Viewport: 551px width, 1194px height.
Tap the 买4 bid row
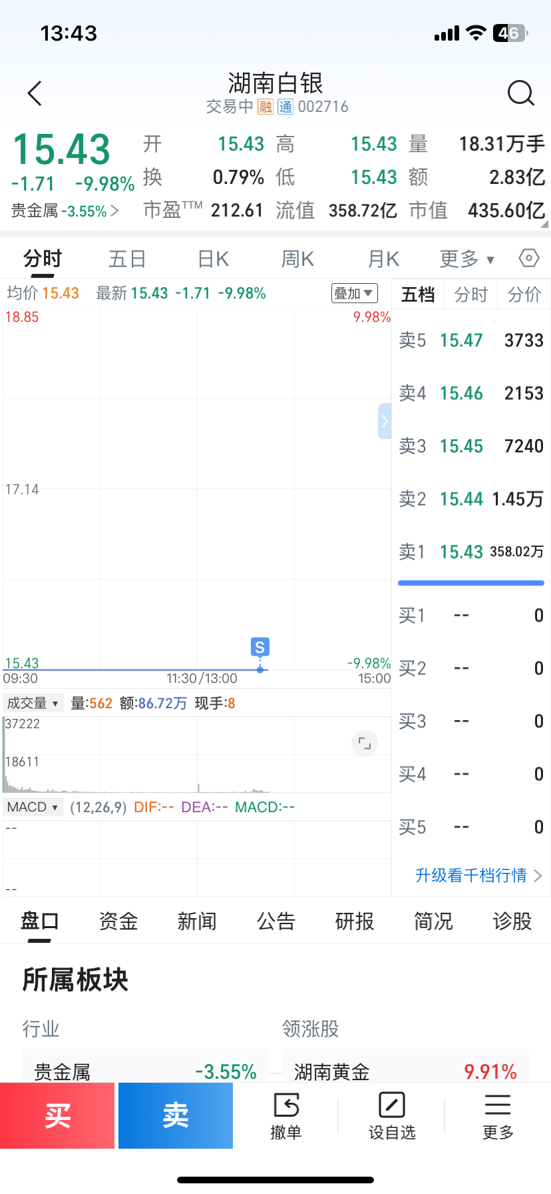pos(471,774)
